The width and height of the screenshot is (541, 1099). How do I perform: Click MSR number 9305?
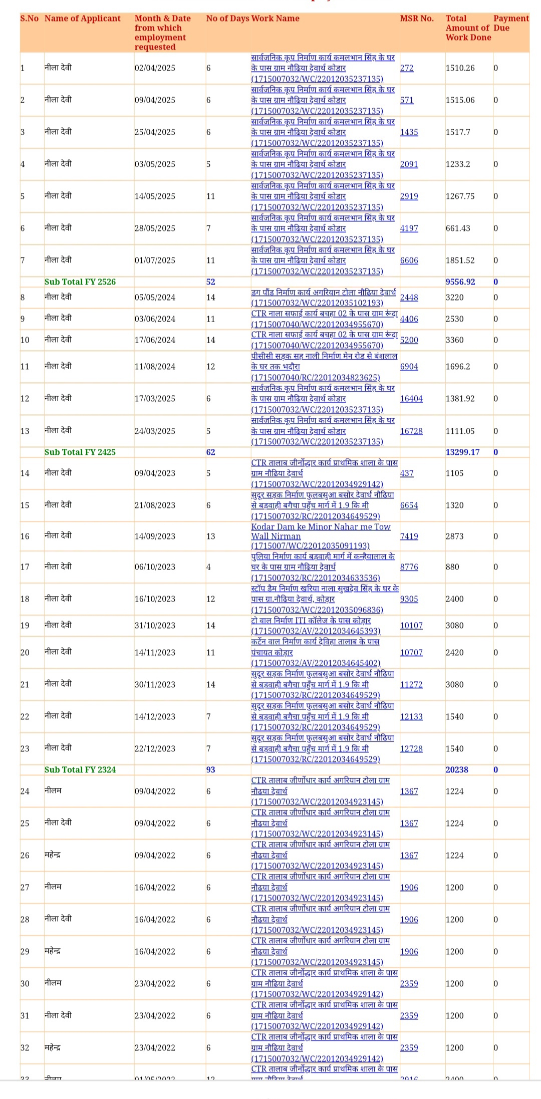click(409, 599)
